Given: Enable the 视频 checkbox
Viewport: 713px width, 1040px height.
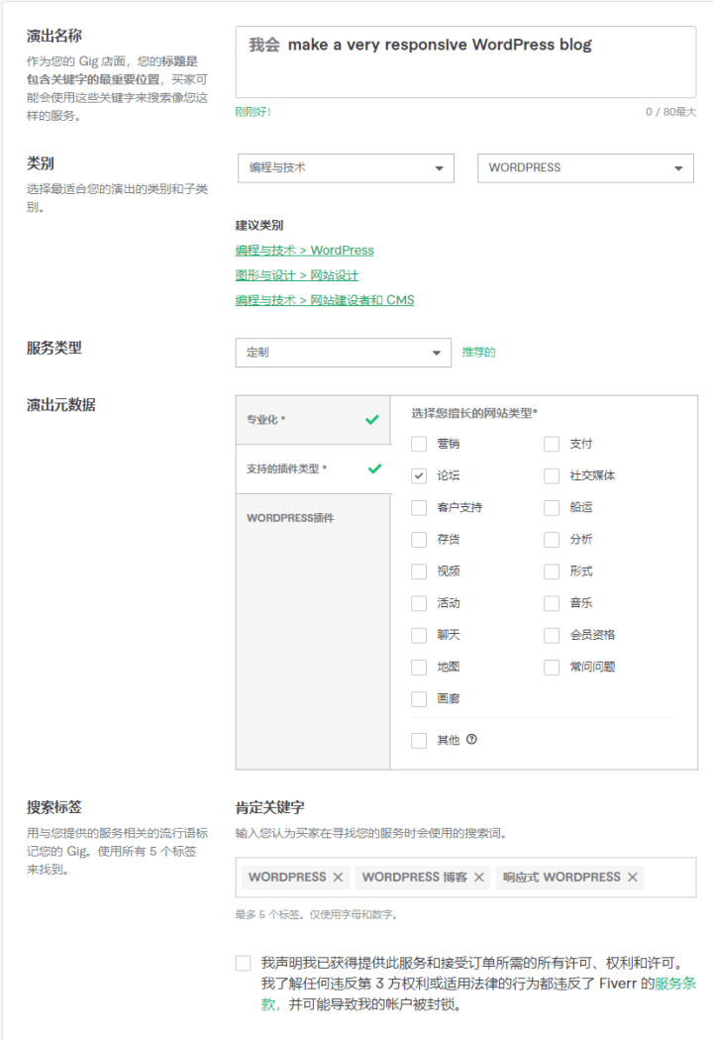Looking at the screenshot, I should click(x=419, y=572).
